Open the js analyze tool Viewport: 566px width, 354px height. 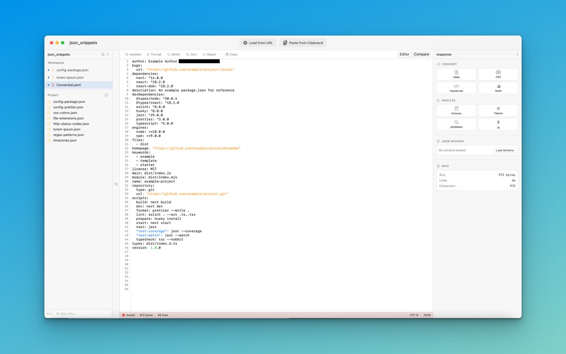click(x=498, y=124)
